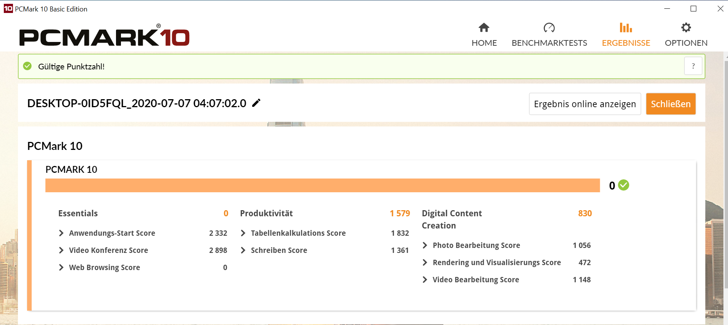Click the Optionen gear icon
Viewport: 728px width, 325px height.
pyautogui.click(x=686, y=27)
